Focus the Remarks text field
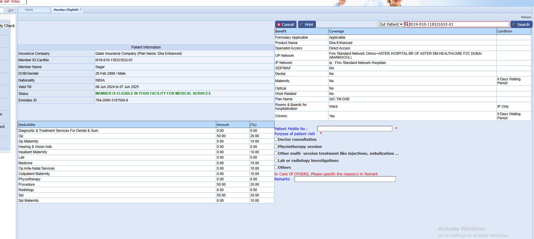 (x=345, y=179)
